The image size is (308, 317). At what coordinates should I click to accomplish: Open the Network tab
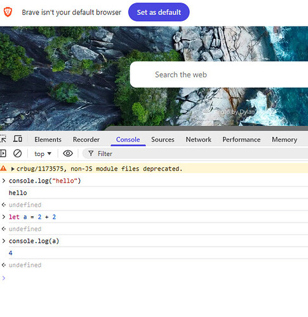click(199, 139)
